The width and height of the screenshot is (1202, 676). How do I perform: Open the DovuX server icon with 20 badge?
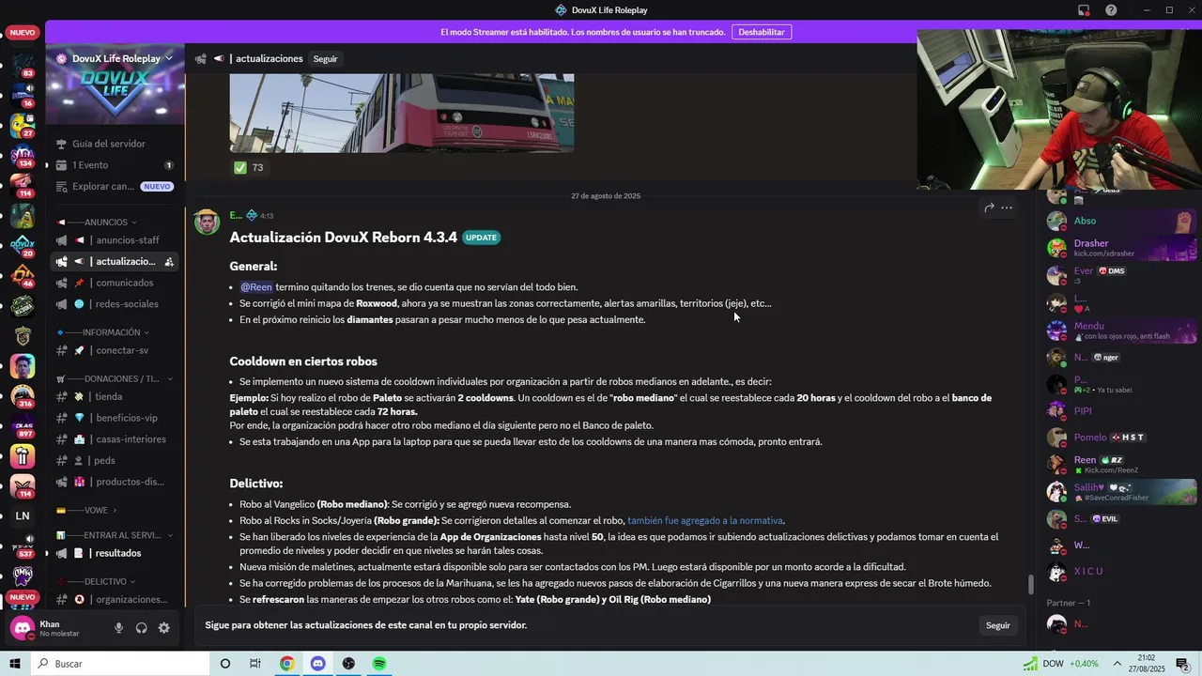point(23,246)
